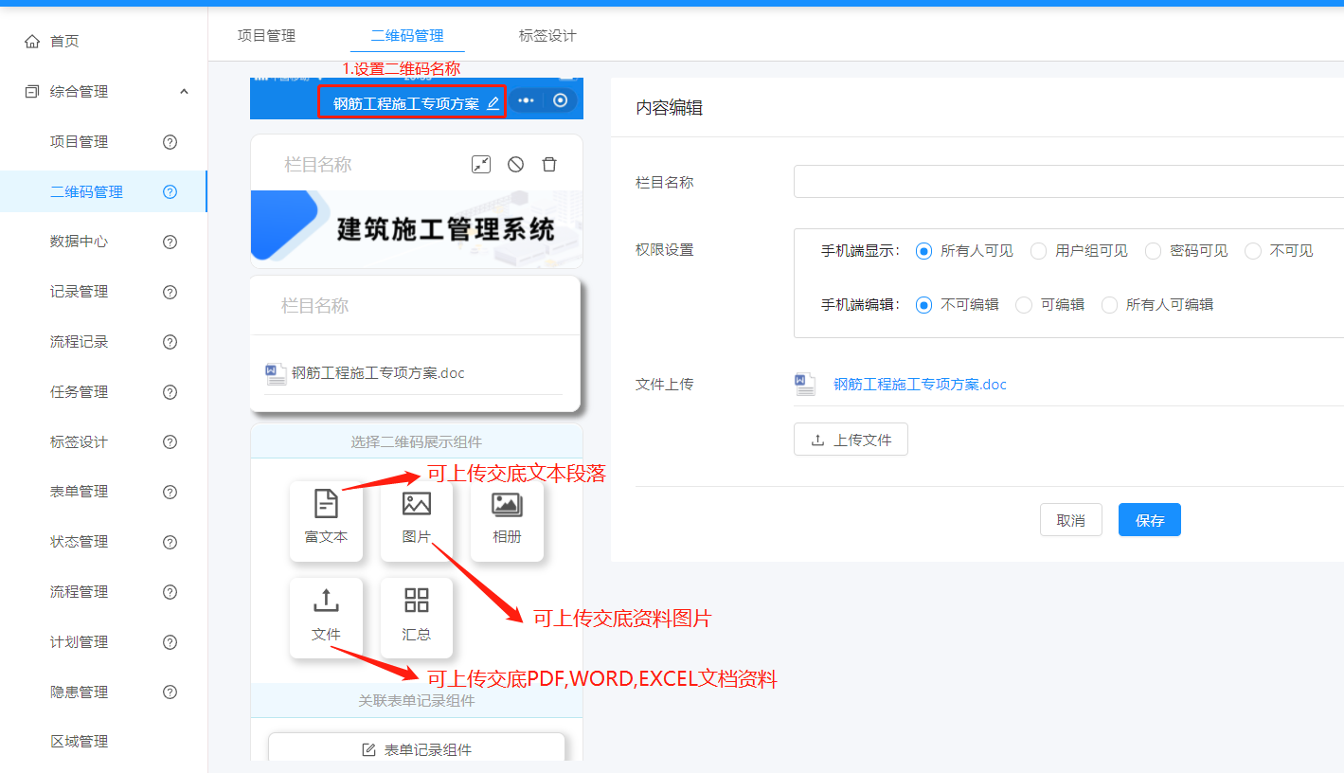Select the 密码可见 radio option
This screenshot has width=1344, height=773.
(x=1153, y=251)
